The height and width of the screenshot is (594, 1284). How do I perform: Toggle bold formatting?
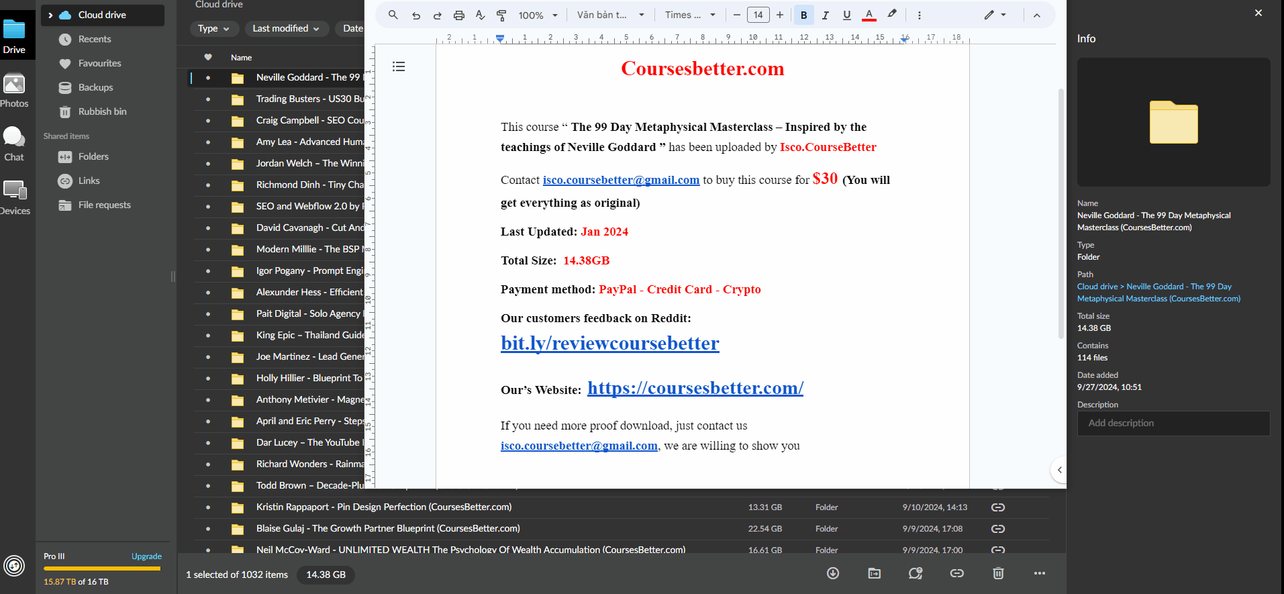pos(804,15)
